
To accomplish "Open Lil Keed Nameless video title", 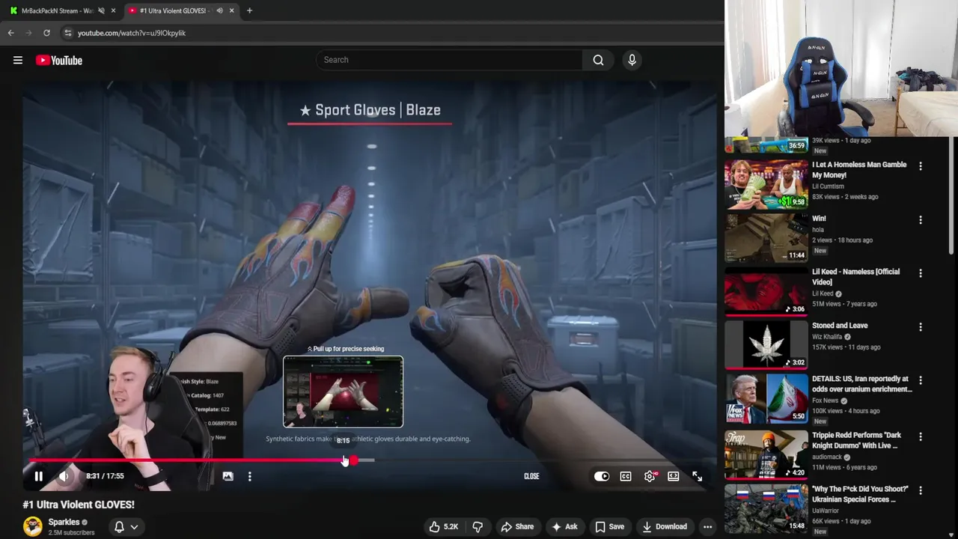I will point(856,277).
